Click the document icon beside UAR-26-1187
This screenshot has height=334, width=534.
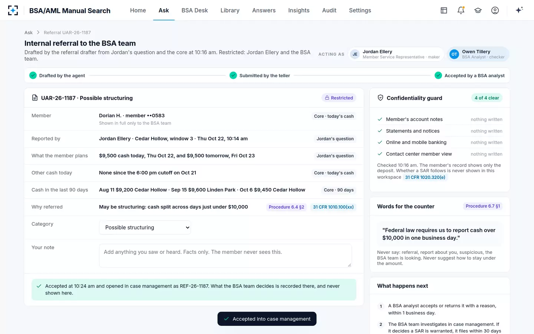coord(35,98)
